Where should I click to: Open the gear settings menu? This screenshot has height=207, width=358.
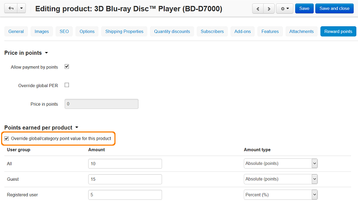coord(285,9)
